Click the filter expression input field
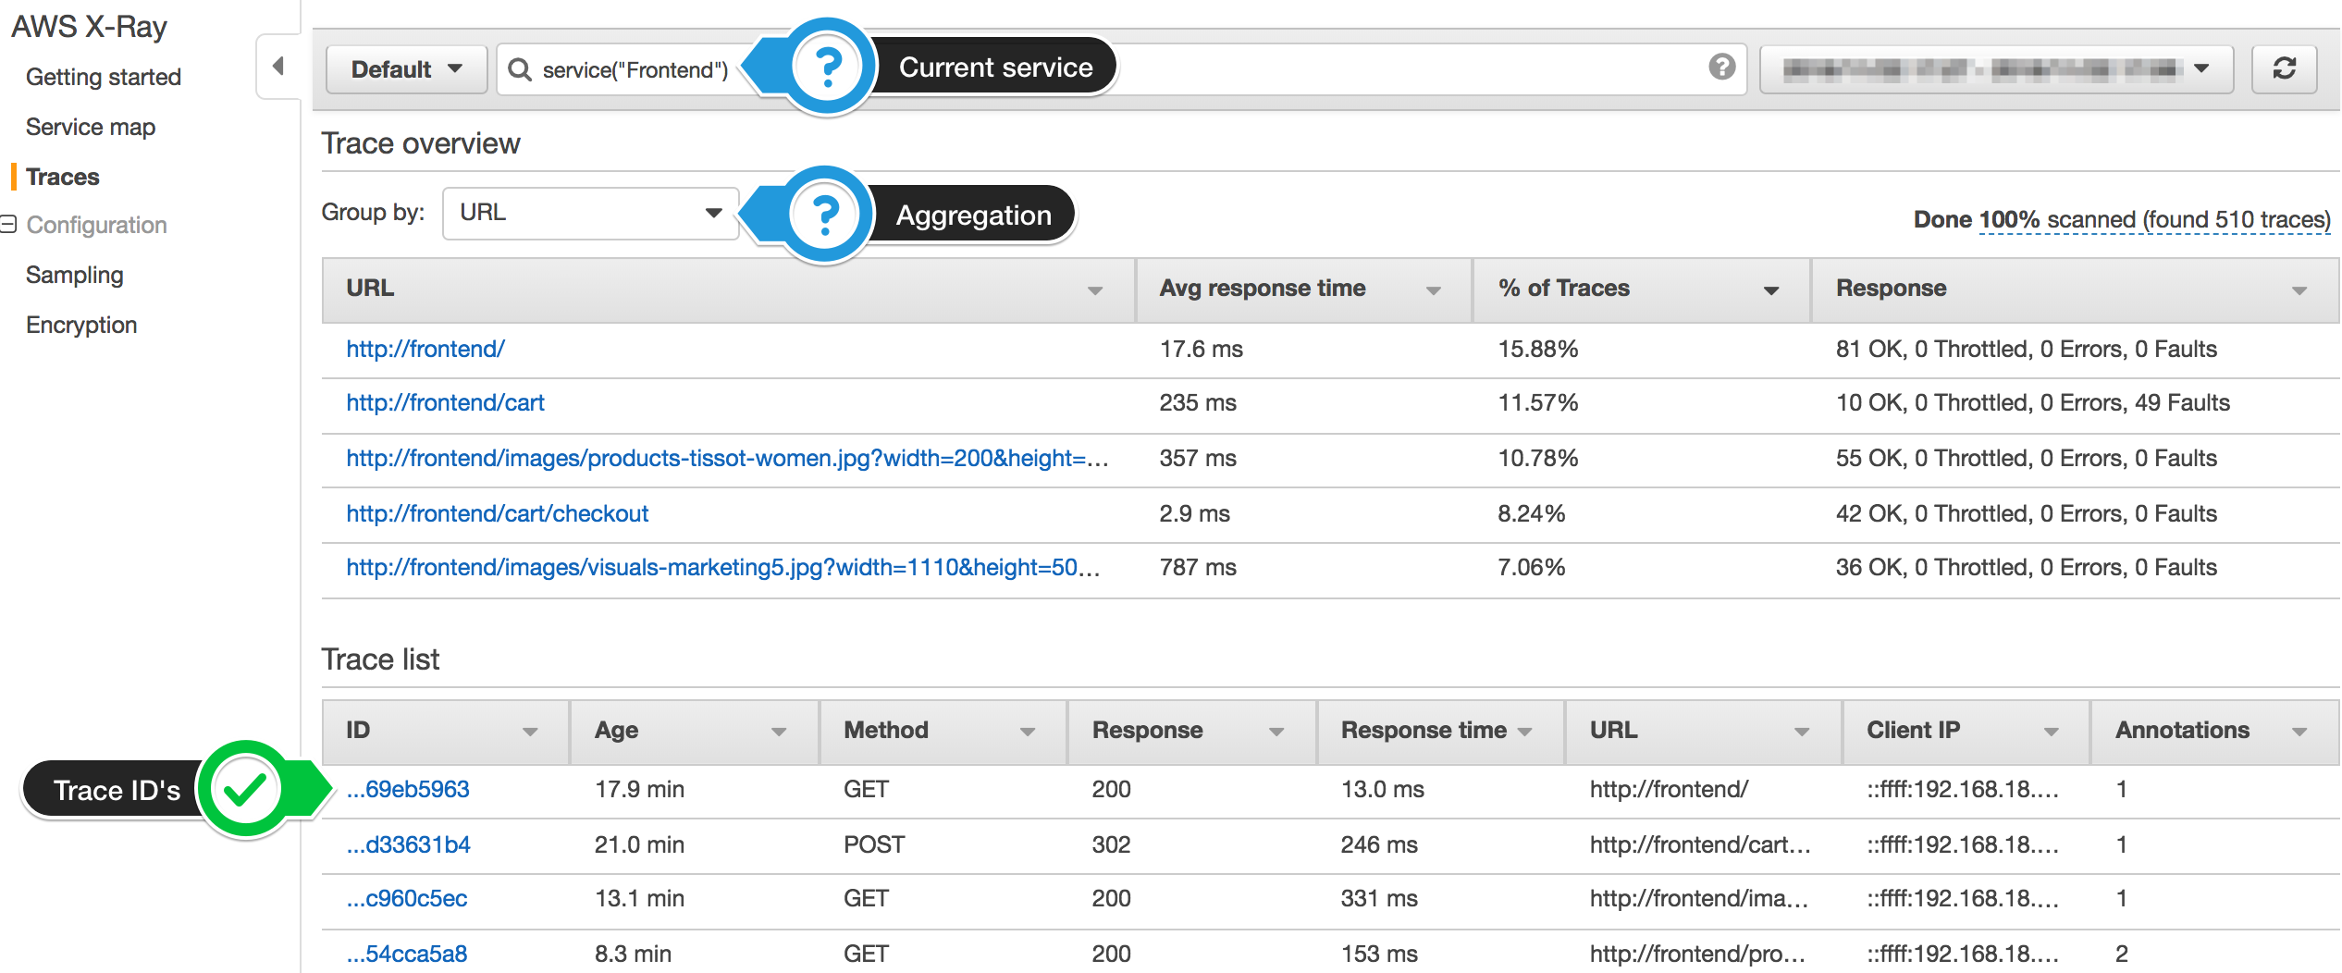Screen dimensions: 2342x973 click(1121, 69)
